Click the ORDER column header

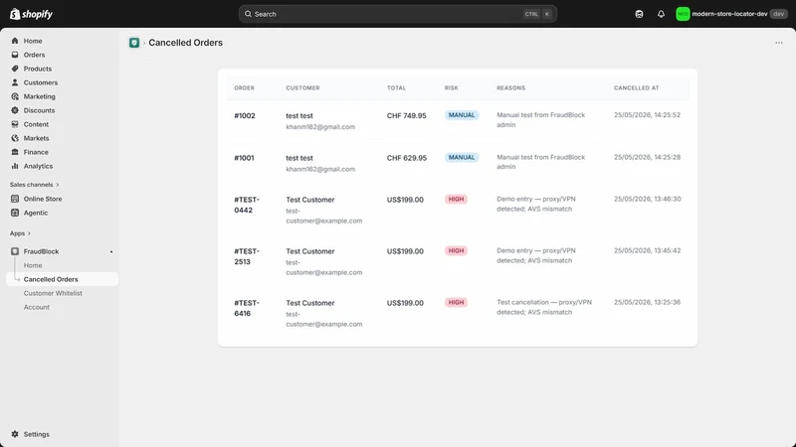[244, 88]
